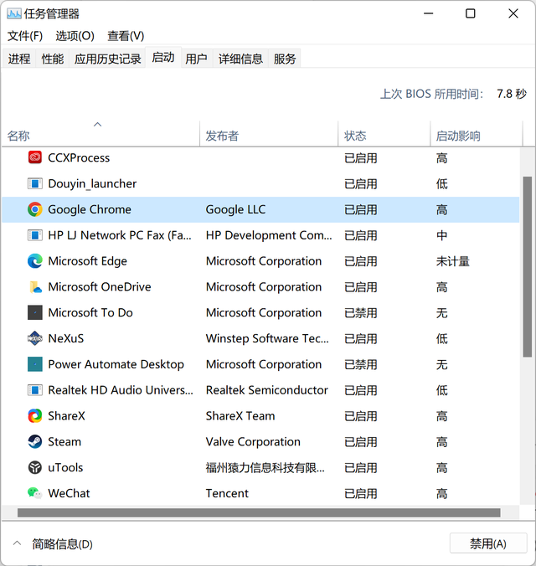The height and width of the screenshot is (566, 536).
Task: Click the vertical scrollbar thumb
Action: tap(528, 267)
